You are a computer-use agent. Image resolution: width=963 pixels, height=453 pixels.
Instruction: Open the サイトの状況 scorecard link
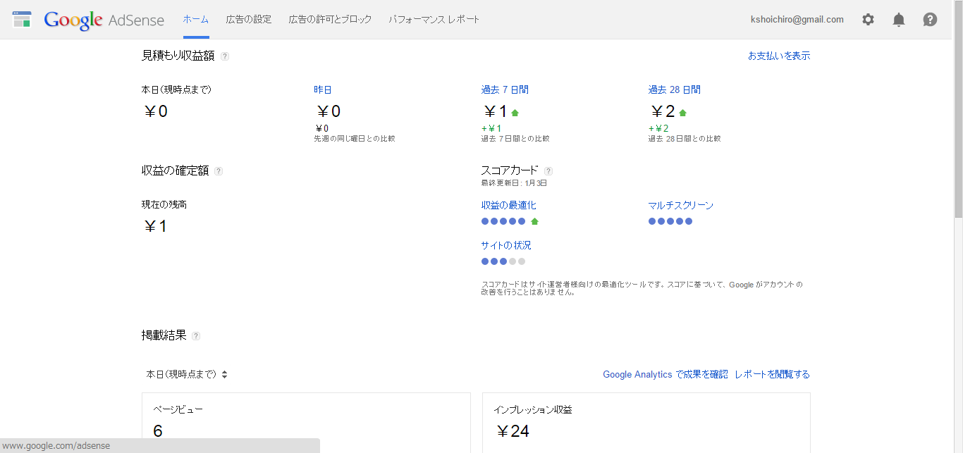pyautogui.click(x=506, y=245)
